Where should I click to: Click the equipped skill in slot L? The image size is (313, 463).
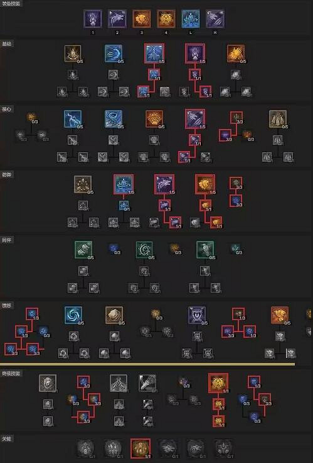(191, 19)
